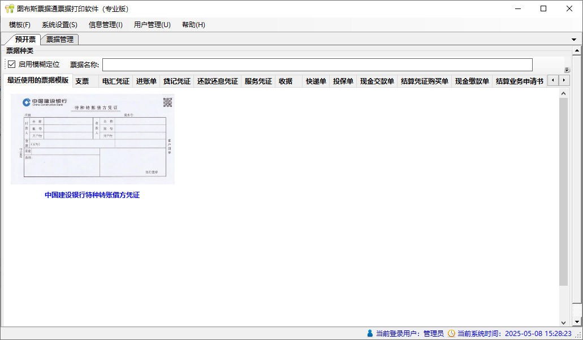Click the app logo icon in title bar

[x=9, y=8]
